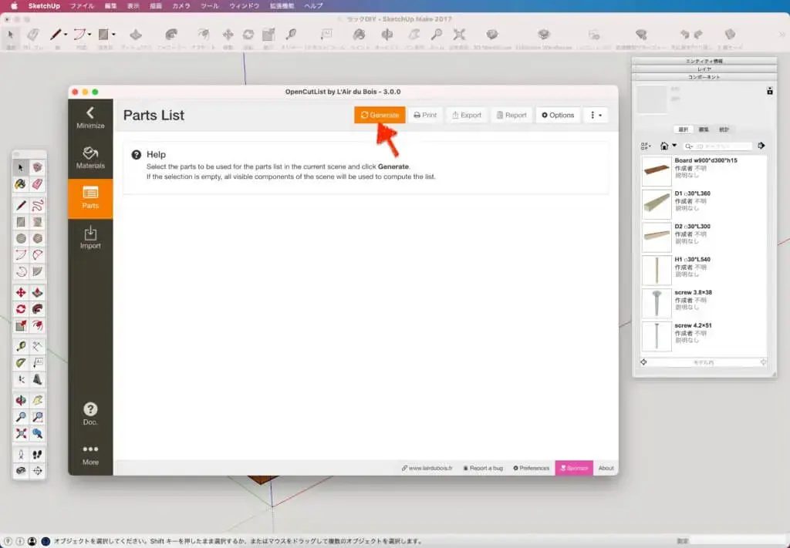Select the Arc tool in top toolbar
Screen dimensions: 790x548
pos(79,35)
